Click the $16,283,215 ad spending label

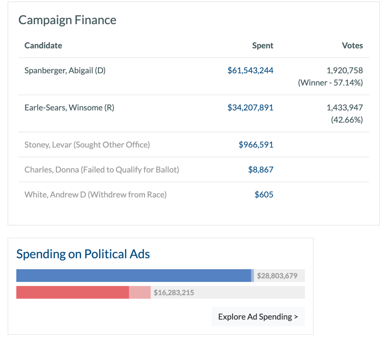(x=174, y=293)
